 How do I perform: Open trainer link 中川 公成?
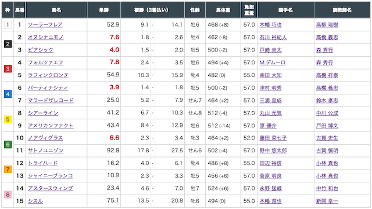click(327, 113)
